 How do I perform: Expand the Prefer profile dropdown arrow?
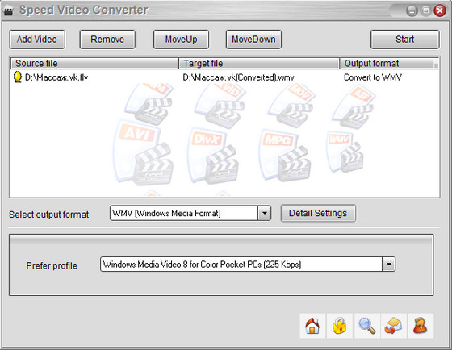[x=388, y=265]
